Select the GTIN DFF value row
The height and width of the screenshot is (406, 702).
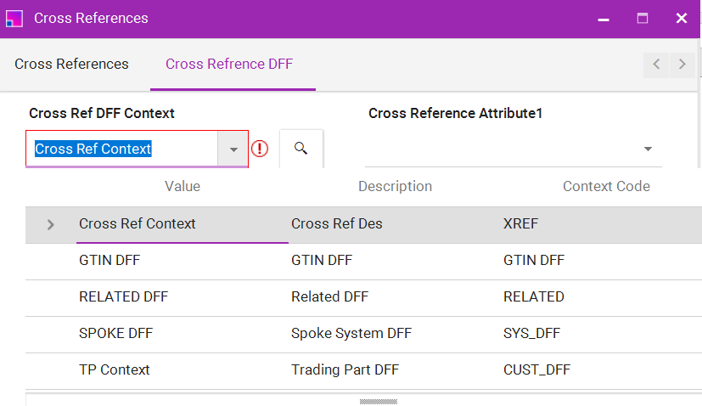(110, 261)
